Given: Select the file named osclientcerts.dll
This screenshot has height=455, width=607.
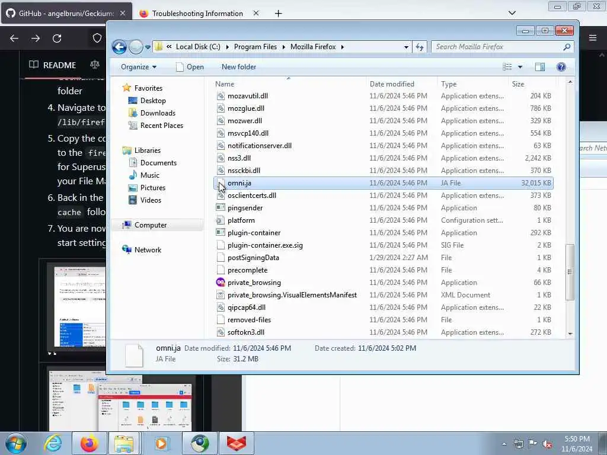Looking at the screenshot, I should (x=251, y=196).
